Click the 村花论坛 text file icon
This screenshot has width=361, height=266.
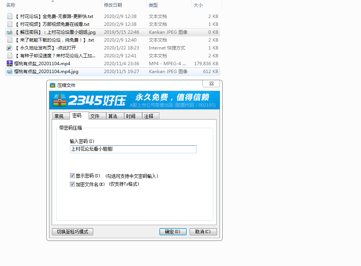10,16
